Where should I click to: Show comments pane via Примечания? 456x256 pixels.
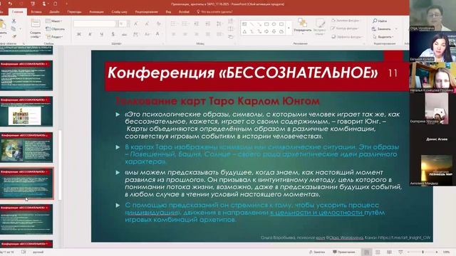tap(344, 252)
